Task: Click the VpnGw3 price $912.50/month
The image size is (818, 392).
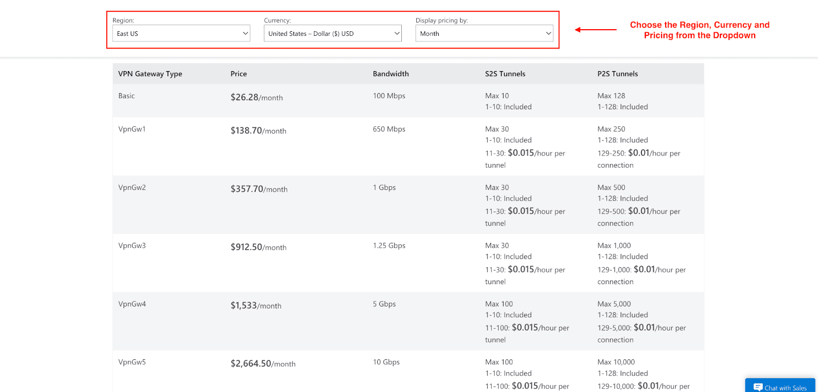Action: [258, 247]
